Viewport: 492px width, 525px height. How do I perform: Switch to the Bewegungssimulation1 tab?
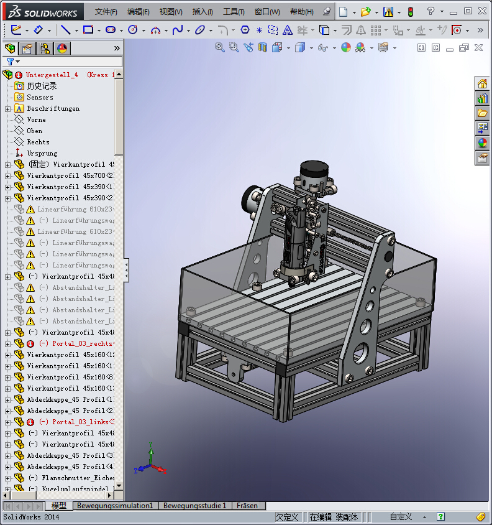[x=114, y=506]
